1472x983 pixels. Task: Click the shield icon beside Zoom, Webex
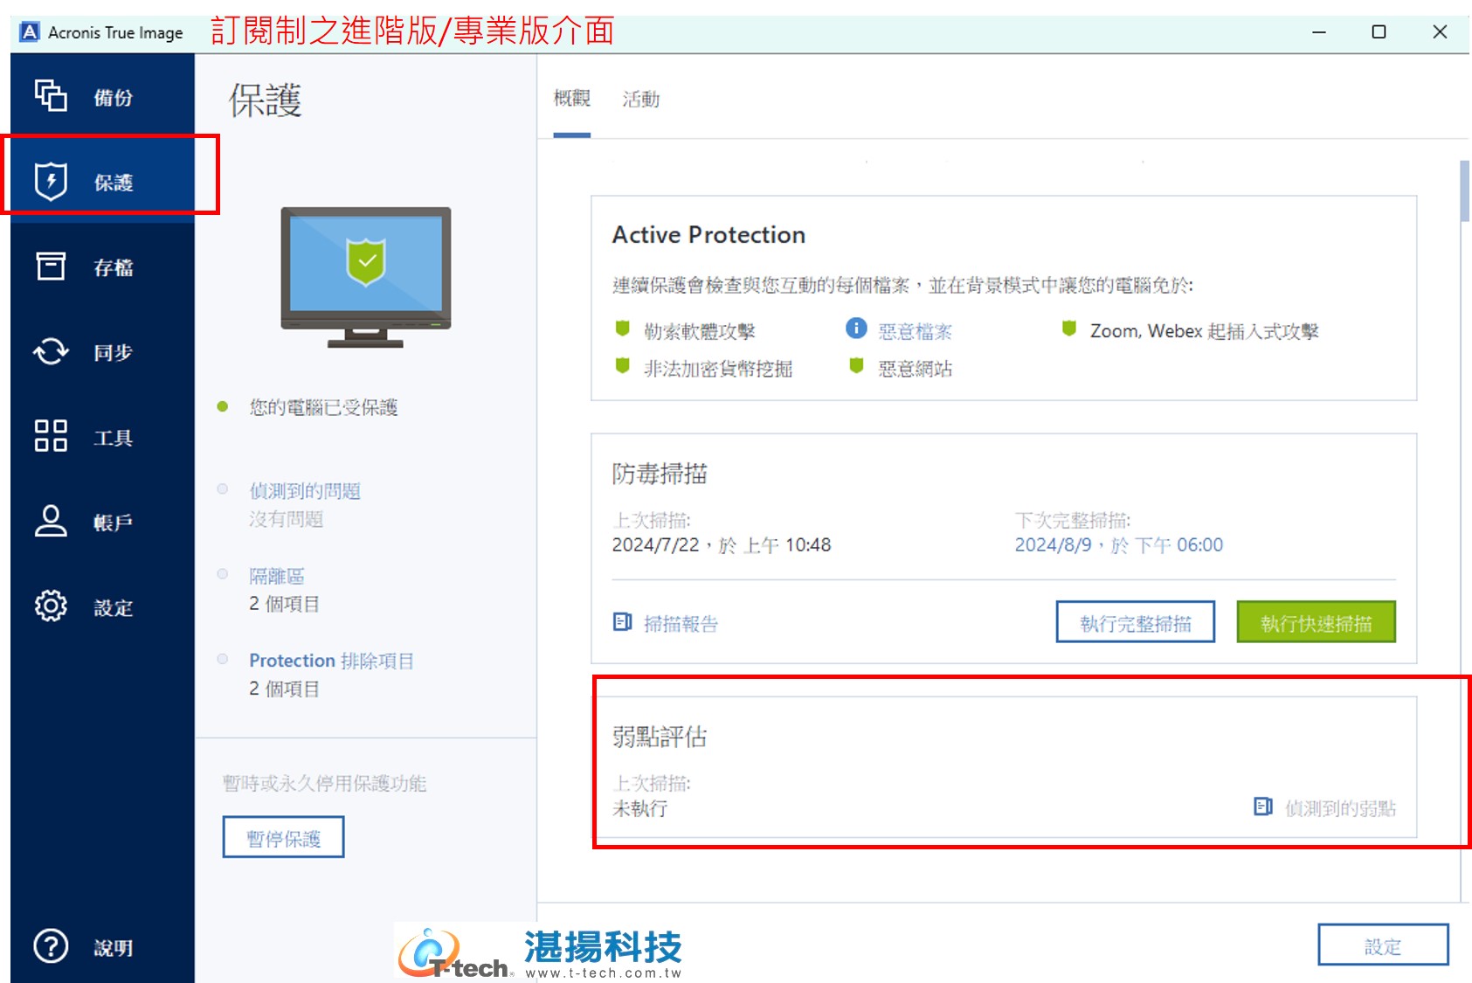(x=1068, y=329)
